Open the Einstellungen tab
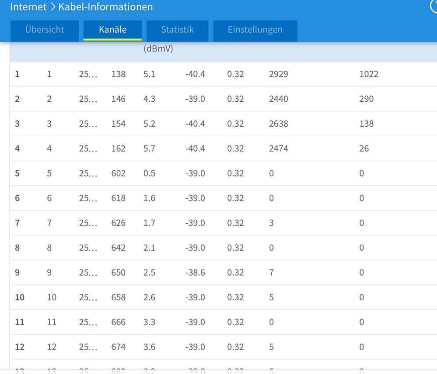 (x=255, y=30)
